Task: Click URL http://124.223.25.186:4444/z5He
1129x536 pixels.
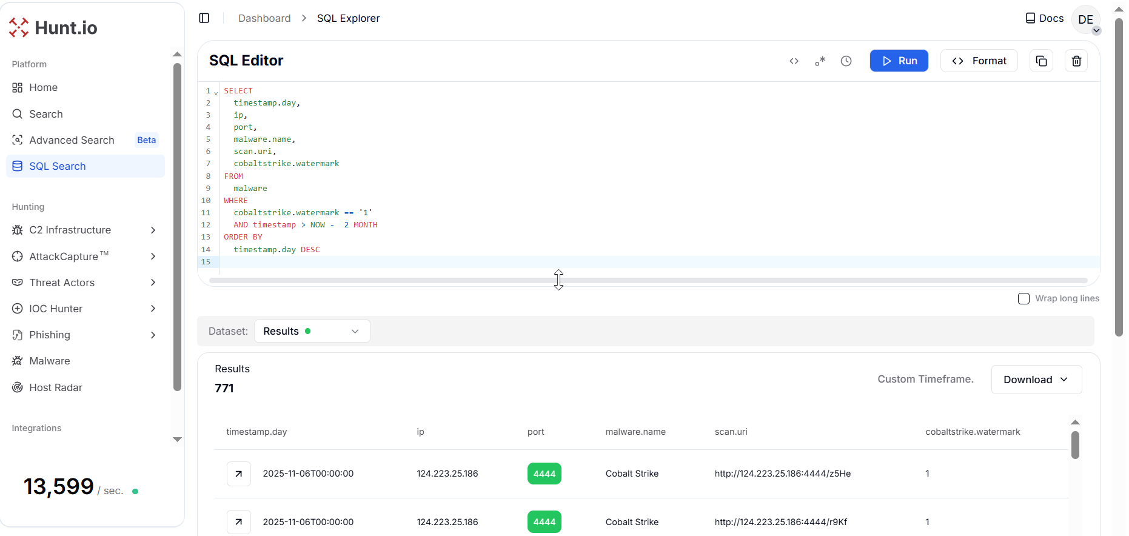Action: pos(783,474)
